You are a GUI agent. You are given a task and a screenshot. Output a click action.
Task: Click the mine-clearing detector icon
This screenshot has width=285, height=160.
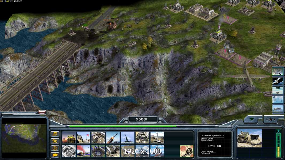tap(187, 151)
